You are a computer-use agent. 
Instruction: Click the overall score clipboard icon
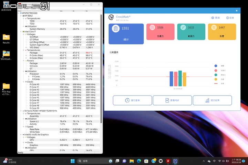click(116, 29)
